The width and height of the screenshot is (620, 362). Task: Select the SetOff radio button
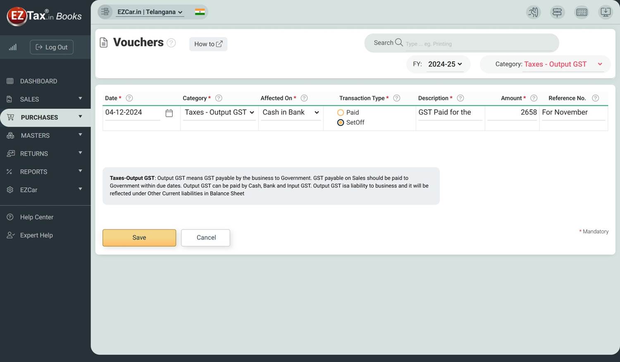tap(341, 123)
